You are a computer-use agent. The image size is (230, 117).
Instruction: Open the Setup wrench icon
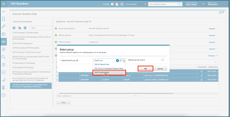[4, 26]
